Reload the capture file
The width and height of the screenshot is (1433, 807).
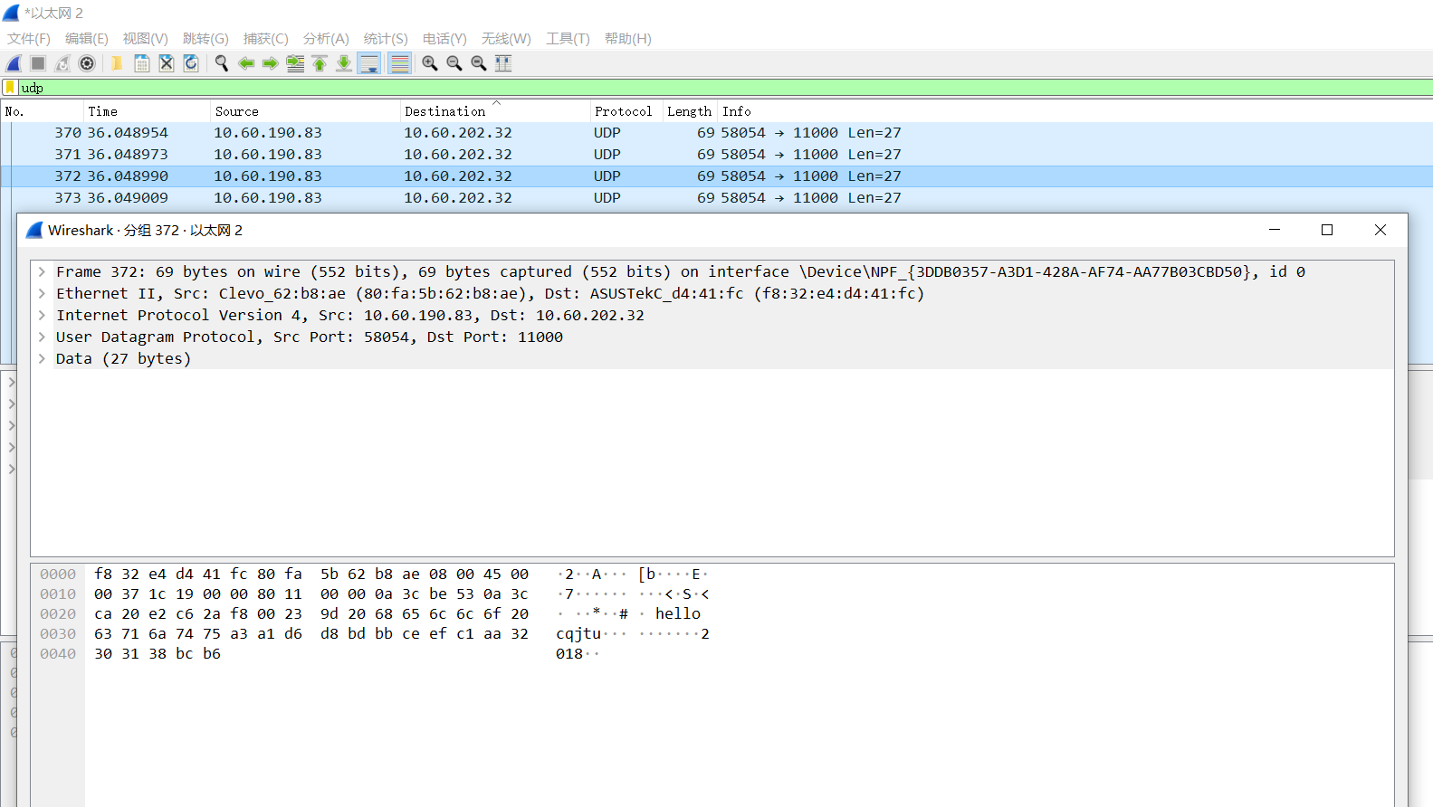191,63
